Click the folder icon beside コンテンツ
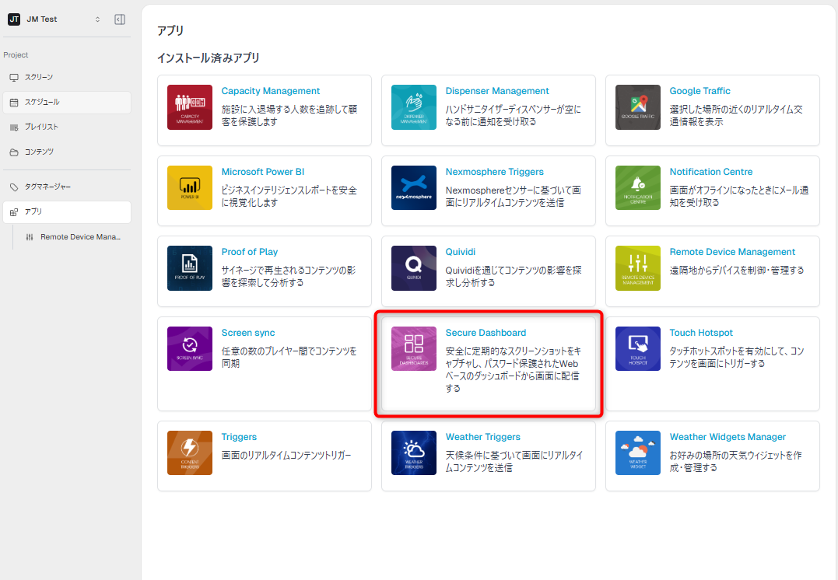This screenshot has width=838, height=580. point(14,152)
